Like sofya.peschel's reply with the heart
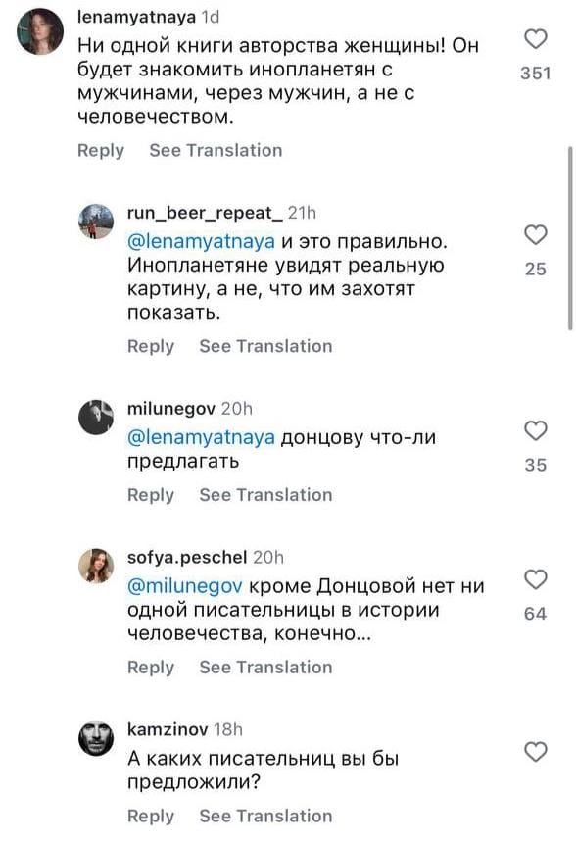Viewport: 576px width, 845px height. point(536,579)
